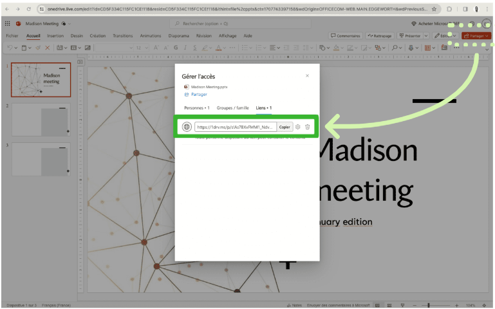Close the Gérer l'accès dialog

(307, 76)
